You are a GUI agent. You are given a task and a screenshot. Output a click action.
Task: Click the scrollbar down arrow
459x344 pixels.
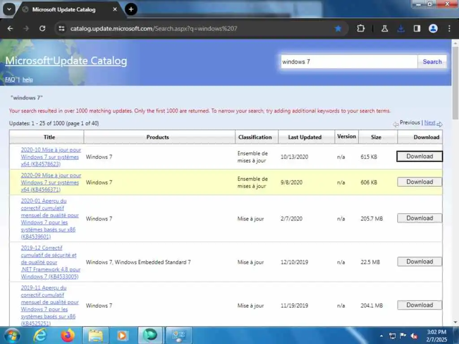point(455,322)
